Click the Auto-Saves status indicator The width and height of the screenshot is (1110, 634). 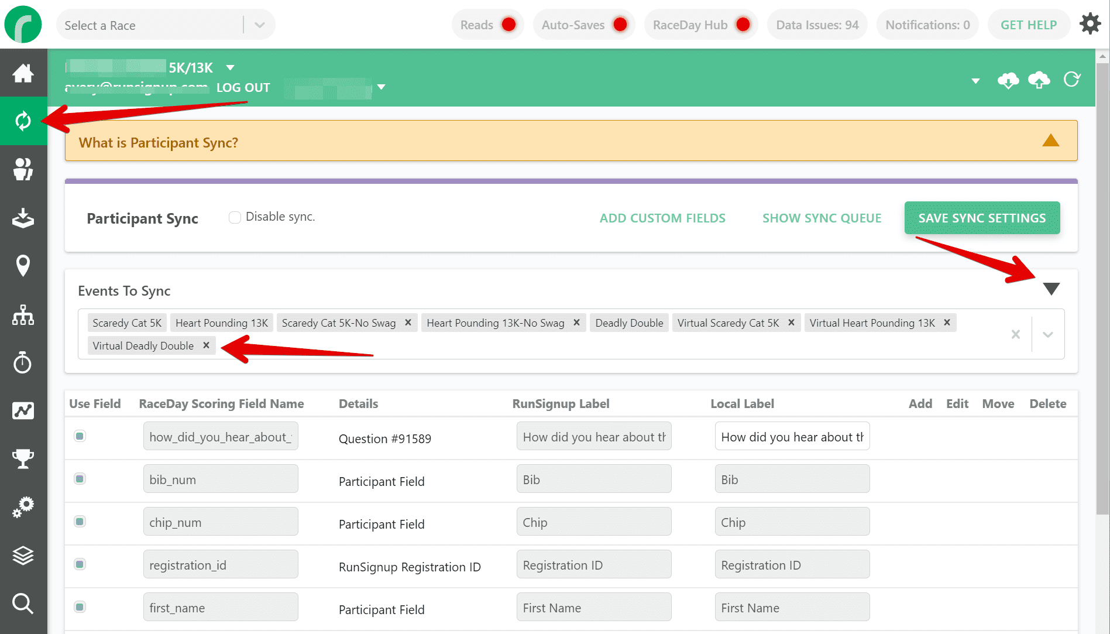click(x=584, y=25)
